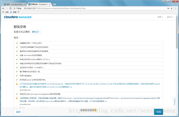Expand kernel version warning host list
Viewport: 179px width, 117px height.
(x=71, y=87)
